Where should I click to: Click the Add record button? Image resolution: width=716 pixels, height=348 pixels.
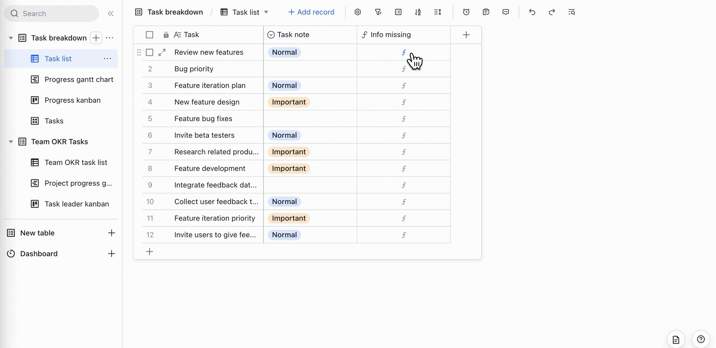(311, 12)
